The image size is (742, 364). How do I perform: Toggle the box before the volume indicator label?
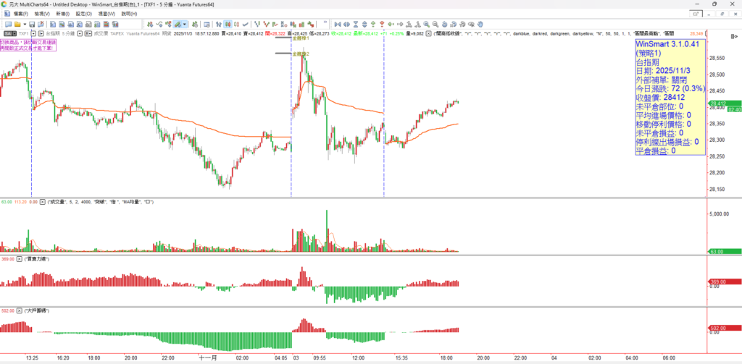[x=43, y=203]
